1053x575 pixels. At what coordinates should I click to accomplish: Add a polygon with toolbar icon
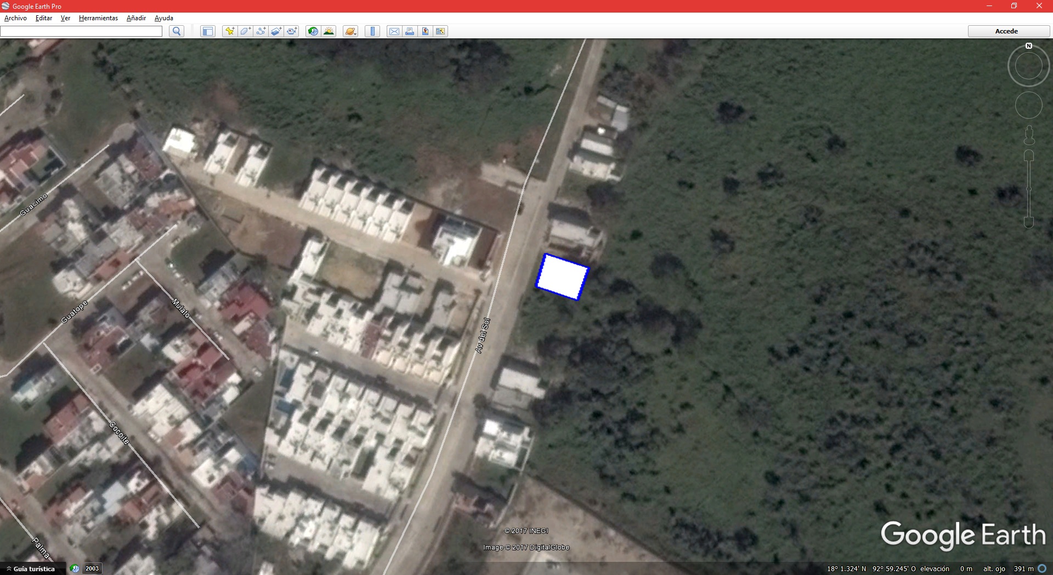(x=245, y=31)
